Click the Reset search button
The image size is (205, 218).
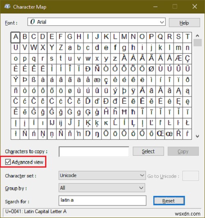click(x=169, y=201)
